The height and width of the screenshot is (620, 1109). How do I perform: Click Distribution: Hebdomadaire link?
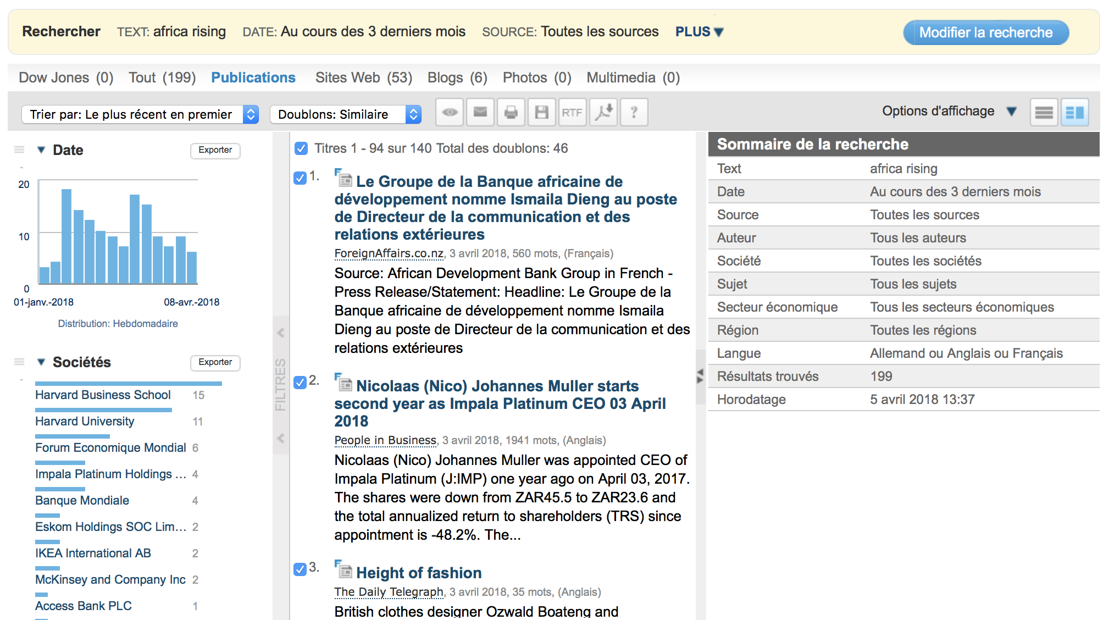tap(118, 324)
